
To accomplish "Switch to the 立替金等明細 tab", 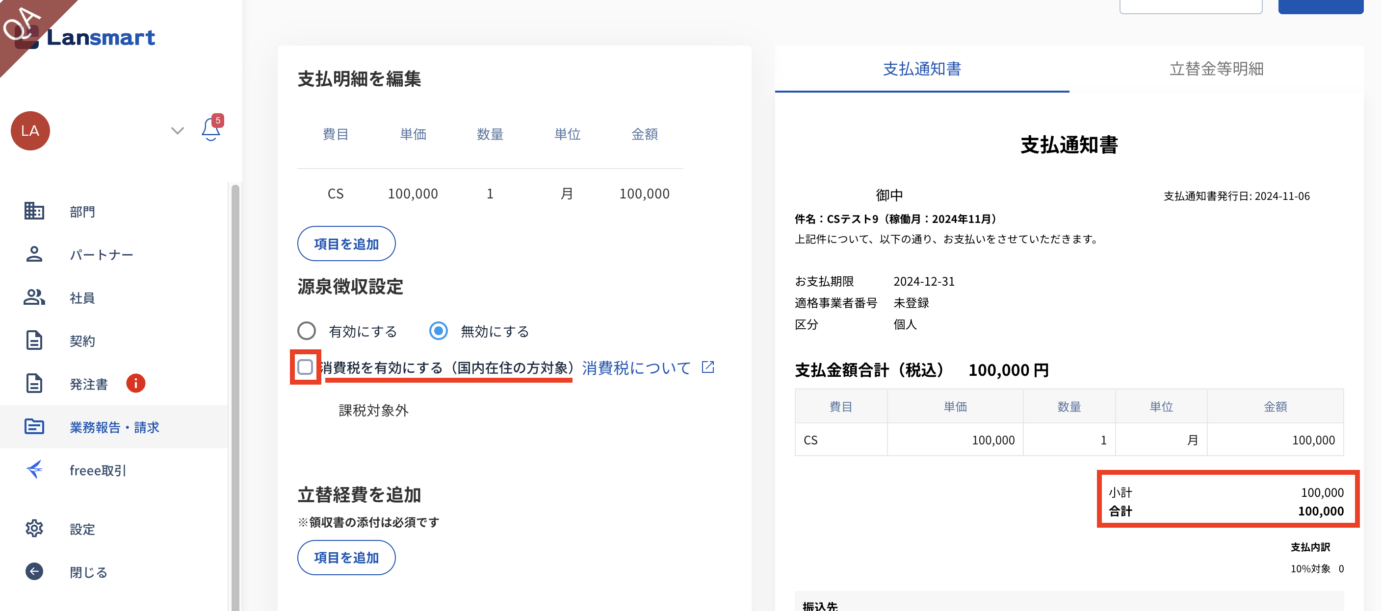I will point(1216,69).
